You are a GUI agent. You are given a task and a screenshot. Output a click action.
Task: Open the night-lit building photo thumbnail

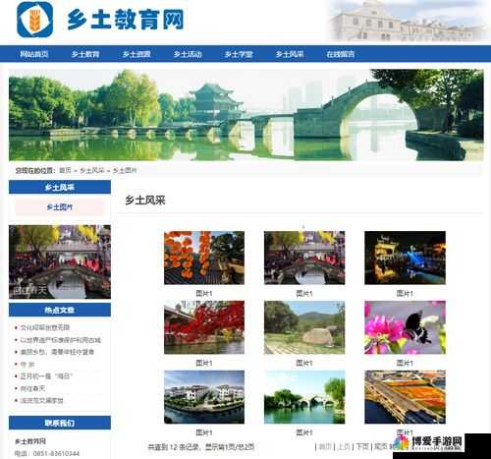click(x=405, y=258)
